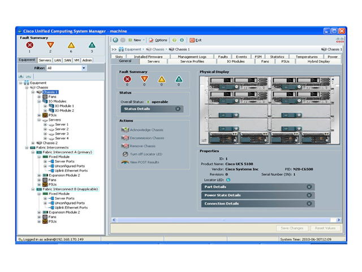Click the warning icon in General tab Fault Summary
This screenshot has height=272, width=362.
pyautogui.click(x=179, y=79)
